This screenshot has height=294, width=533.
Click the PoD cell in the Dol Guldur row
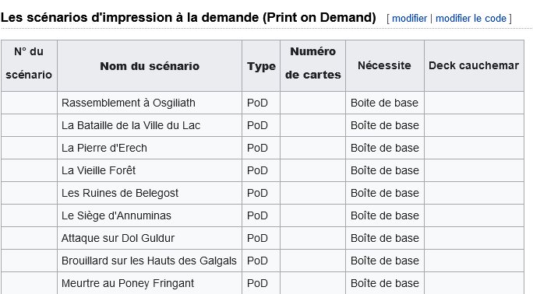click(261, 238)
